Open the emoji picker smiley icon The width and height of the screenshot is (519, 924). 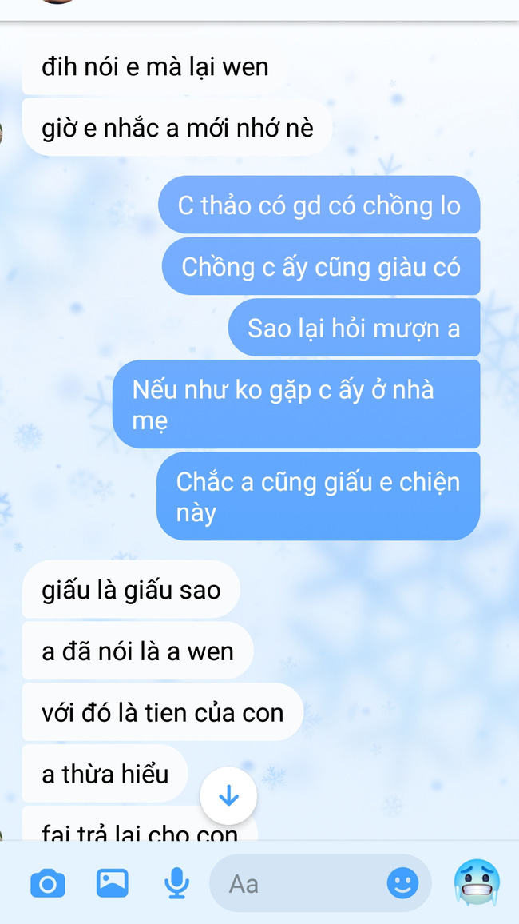click(403, 883)
